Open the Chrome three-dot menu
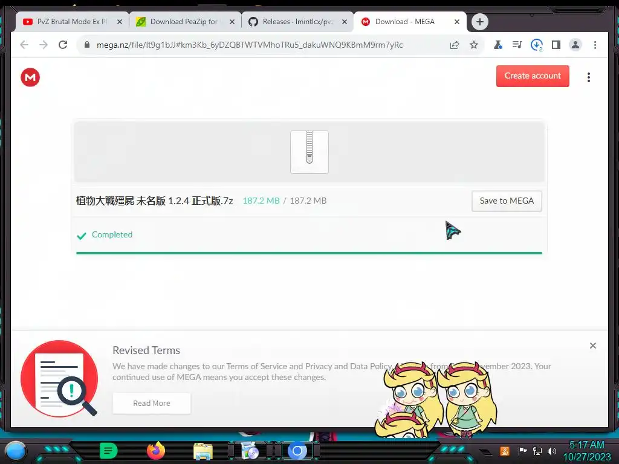Screen dimensions: 619x464 pyautogui.click(x=595, y=45)
